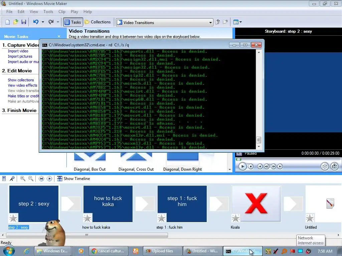Viewport: 342px width, 256px height.
Task: Click the Stop button in the preview monitor
Action: 251,167
